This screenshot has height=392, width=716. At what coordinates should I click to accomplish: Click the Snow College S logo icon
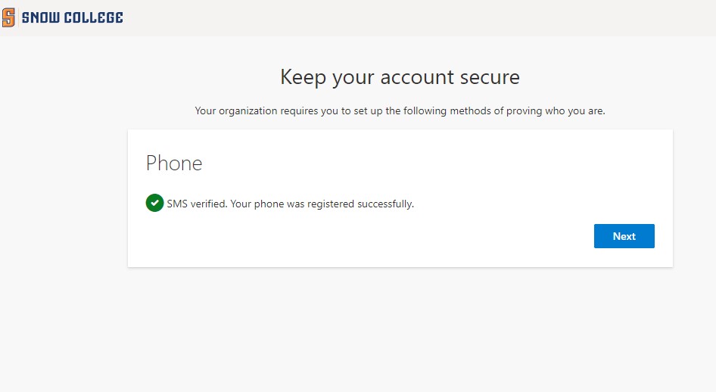[8, 17]
